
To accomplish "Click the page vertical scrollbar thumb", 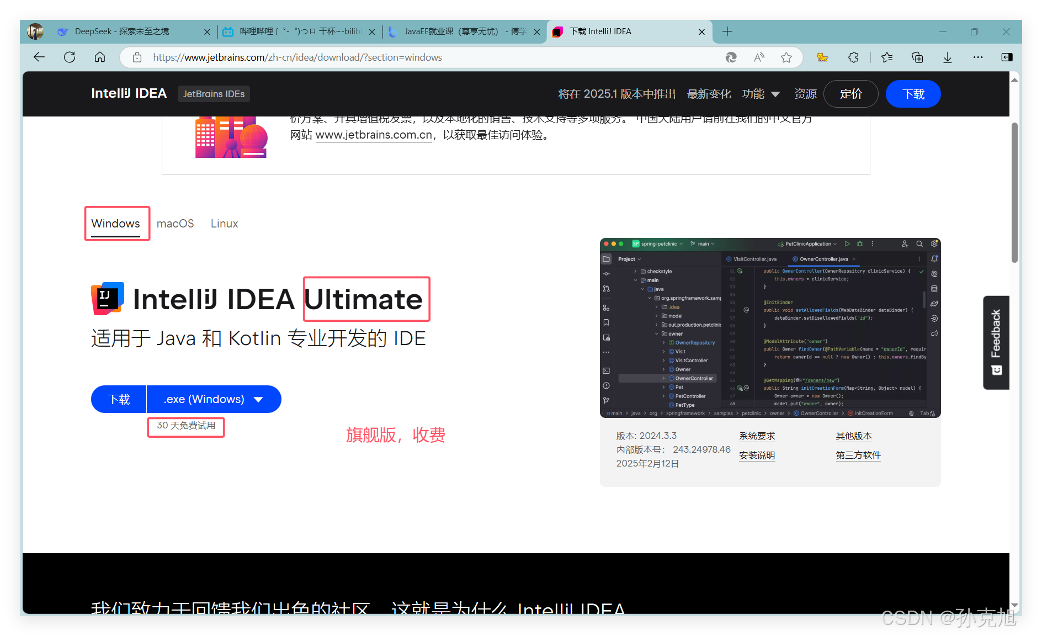I will [1014, 192].
